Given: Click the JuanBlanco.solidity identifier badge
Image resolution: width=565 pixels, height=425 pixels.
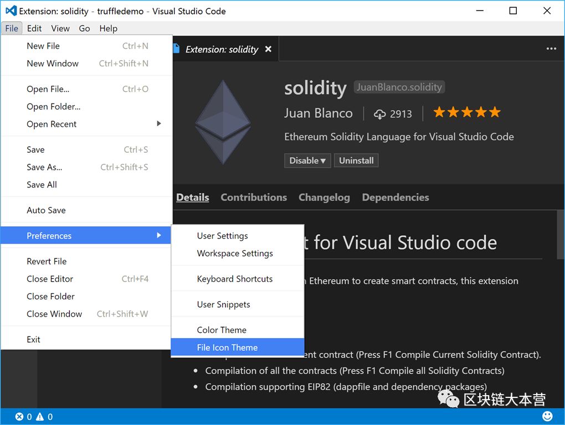Looking at the screenshot, I should coord(399,87).
